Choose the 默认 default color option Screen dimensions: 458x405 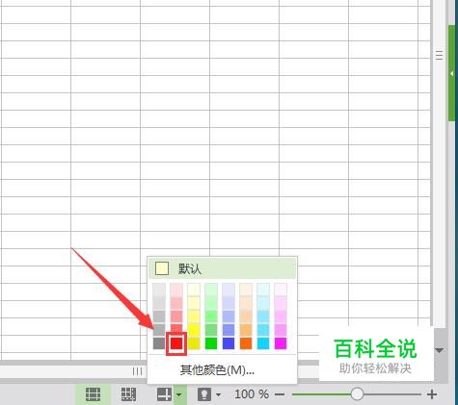222,268
